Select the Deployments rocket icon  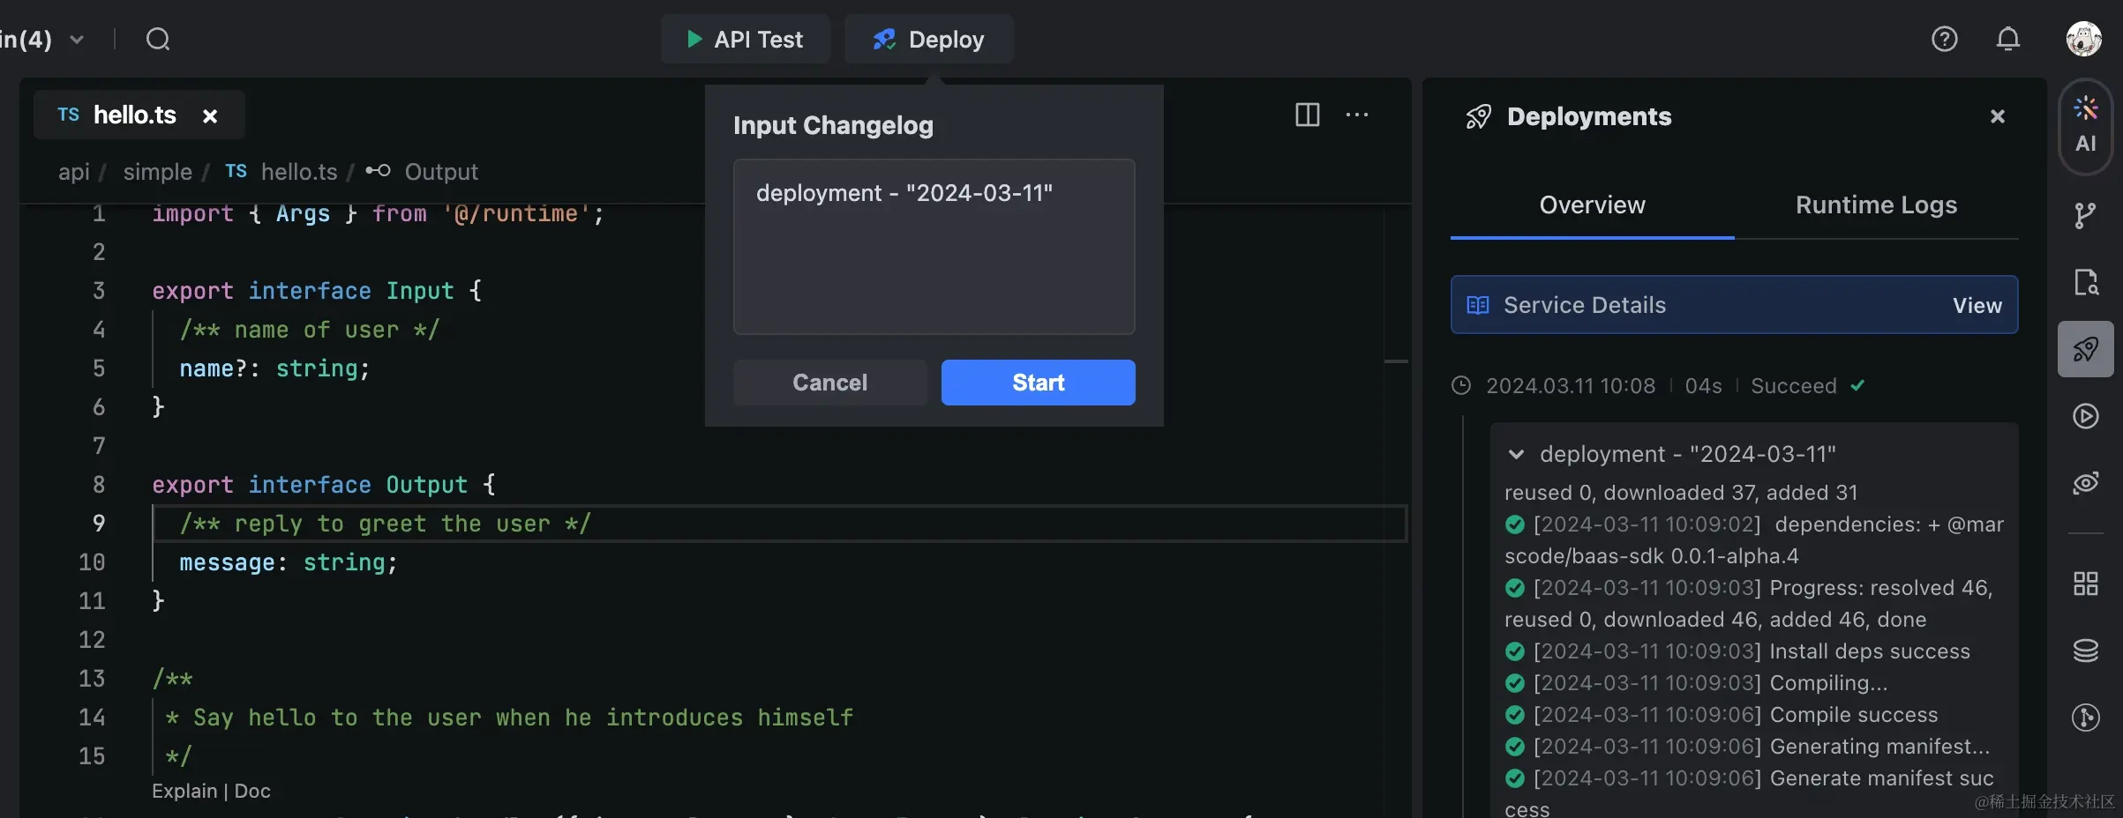(2085, 350)
